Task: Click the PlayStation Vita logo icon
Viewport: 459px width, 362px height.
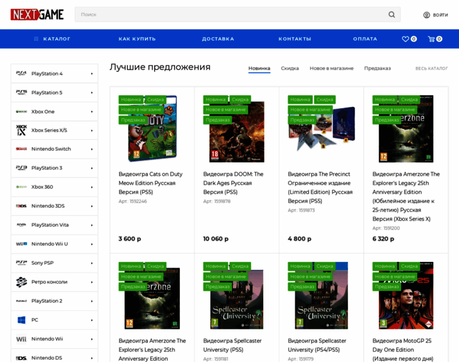Action: (x=21, y=225)
